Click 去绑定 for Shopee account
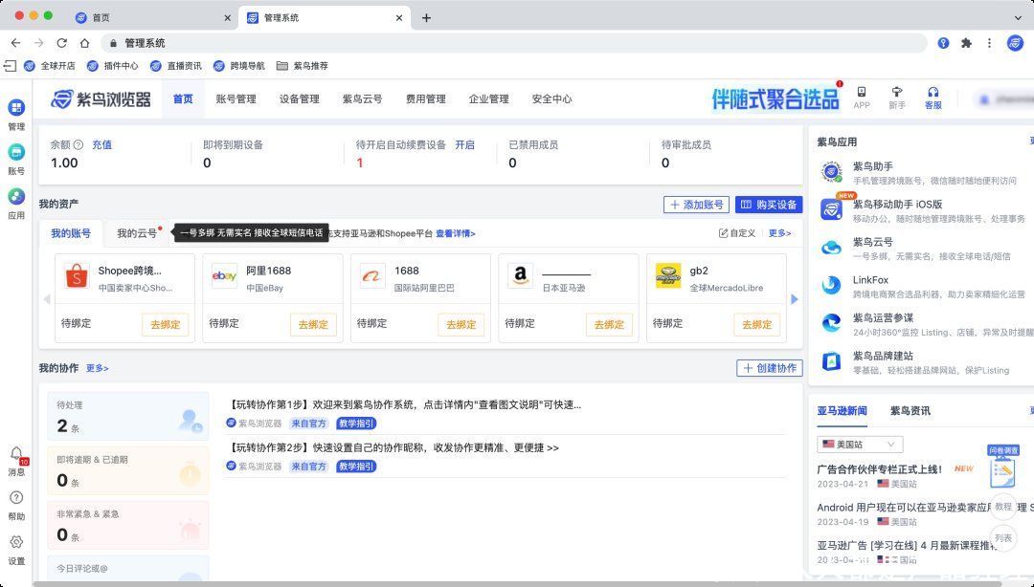The width and height of the screenshot is (1034, 587). tap(166, 324)
